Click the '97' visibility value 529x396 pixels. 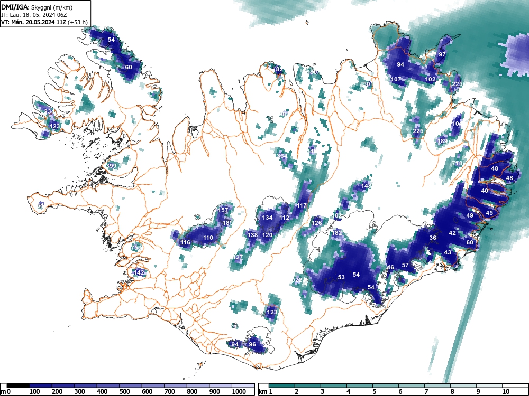pyautogui.click(x=442, y=54)
